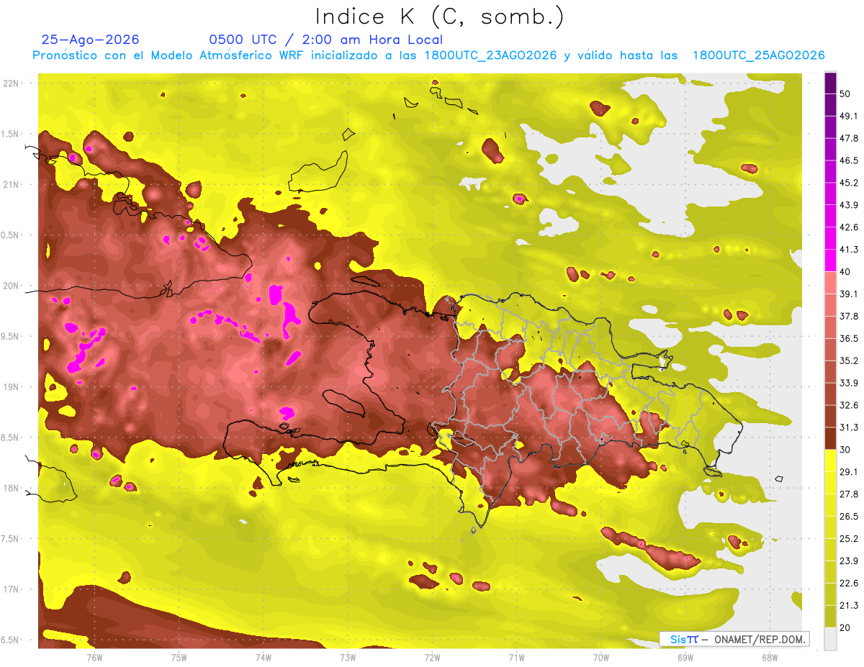Screen dimensions: 864x667
Task: Click the "22N" latitude axis label
Action: [x=11, y=83]
